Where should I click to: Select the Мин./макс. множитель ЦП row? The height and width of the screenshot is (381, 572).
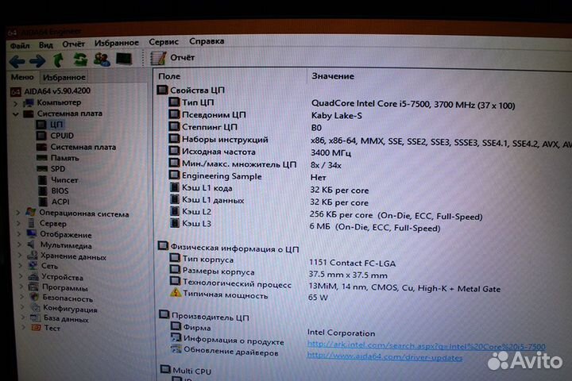pos(255,164)
